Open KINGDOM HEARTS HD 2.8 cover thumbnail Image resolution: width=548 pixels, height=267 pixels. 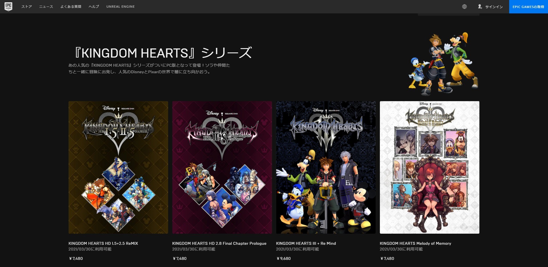coord(222,167)
